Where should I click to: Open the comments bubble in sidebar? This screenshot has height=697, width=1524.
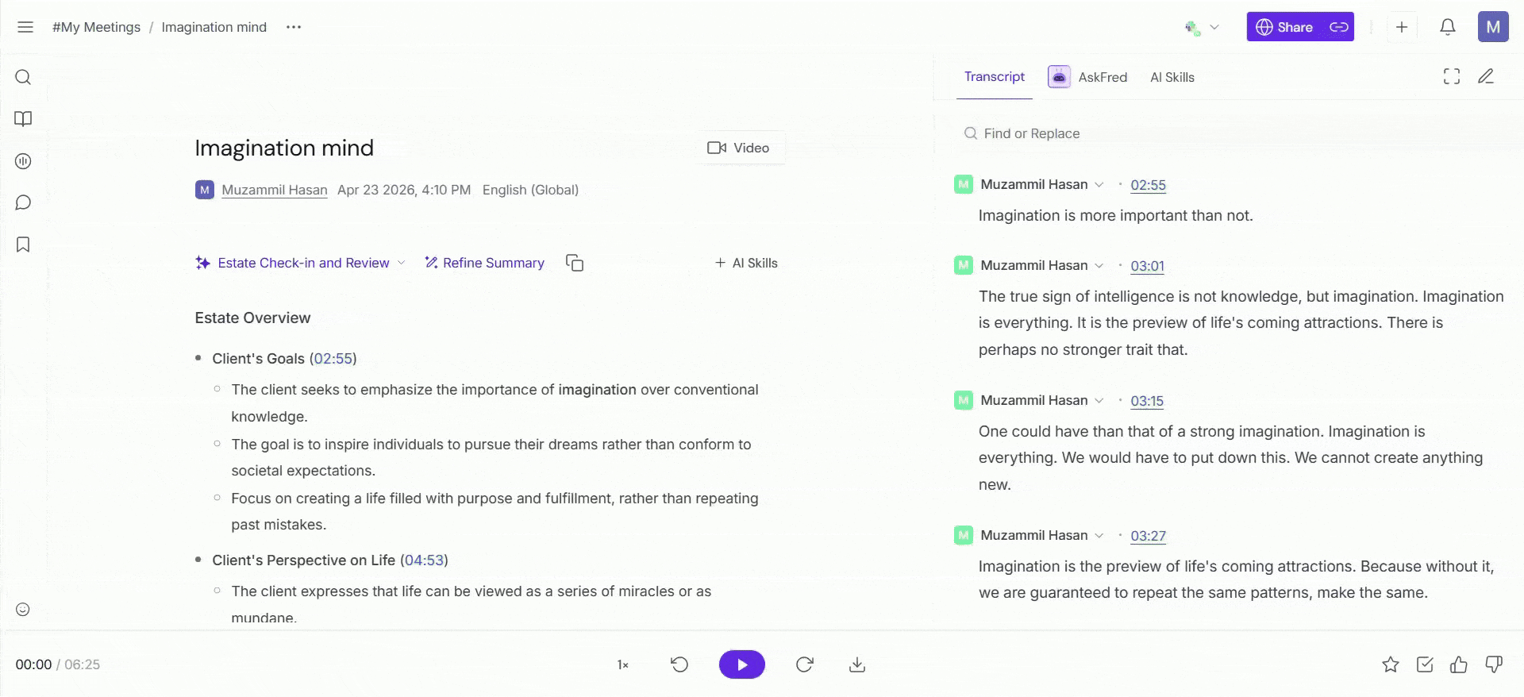(23, 202)
